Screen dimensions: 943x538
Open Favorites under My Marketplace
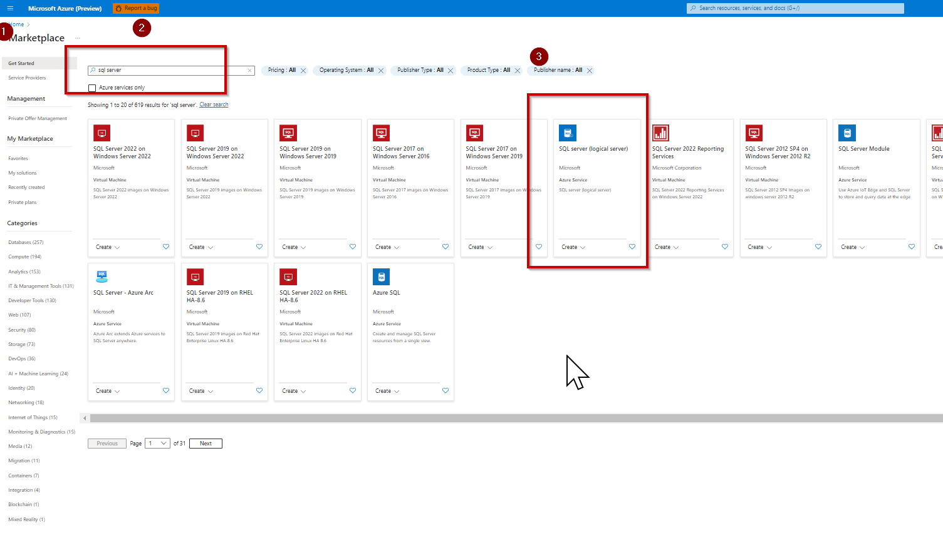18,158
